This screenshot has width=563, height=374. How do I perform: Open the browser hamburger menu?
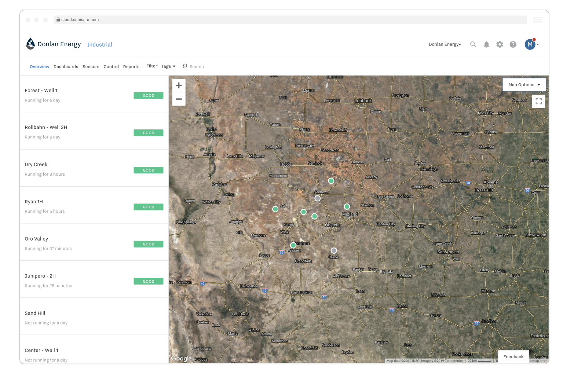click(x=538, y=20)
